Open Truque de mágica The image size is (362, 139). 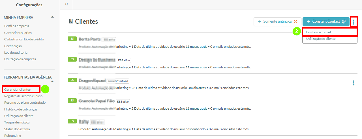click(x=17, y=122)
